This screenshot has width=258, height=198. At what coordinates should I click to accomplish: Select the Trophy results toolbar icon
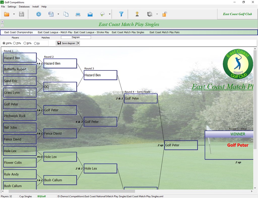coord(137,14)
